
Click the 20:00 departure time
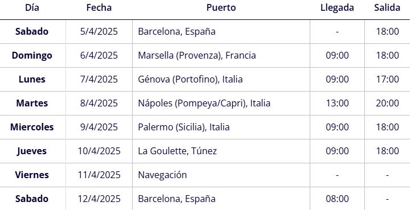point(388,104)
